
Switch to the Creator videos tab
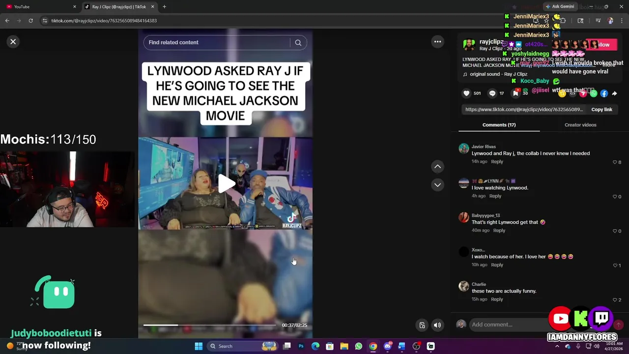click(x=580, y=125)
